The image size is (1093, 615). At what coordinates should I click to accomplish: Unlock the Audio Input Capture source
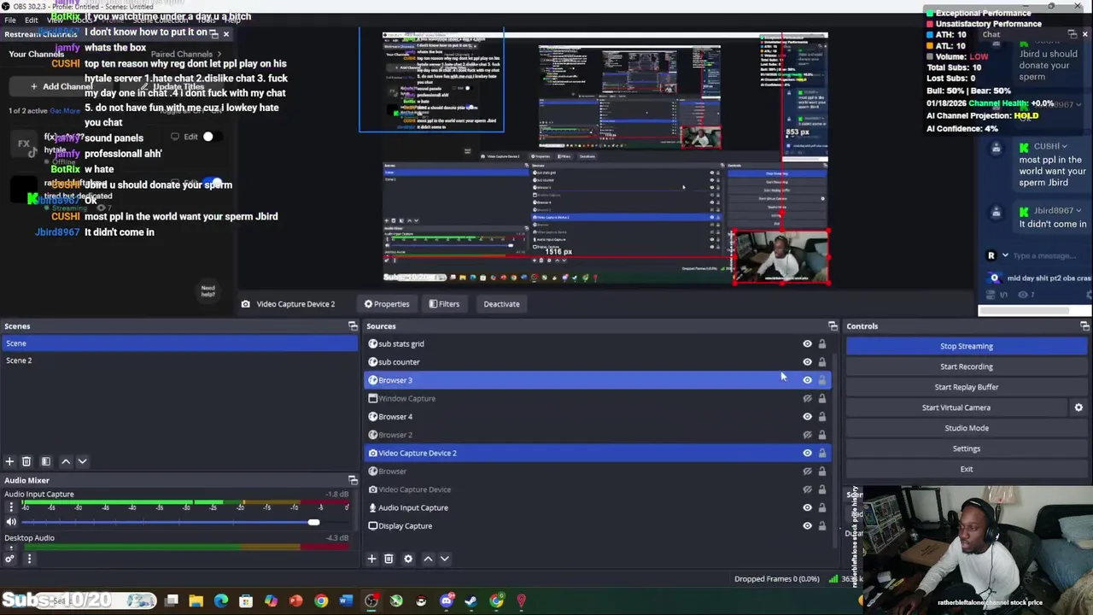(x=822, y=508)
